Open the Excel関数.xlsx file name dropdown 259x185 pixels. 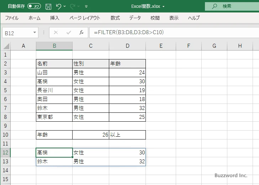click(164, 7)
